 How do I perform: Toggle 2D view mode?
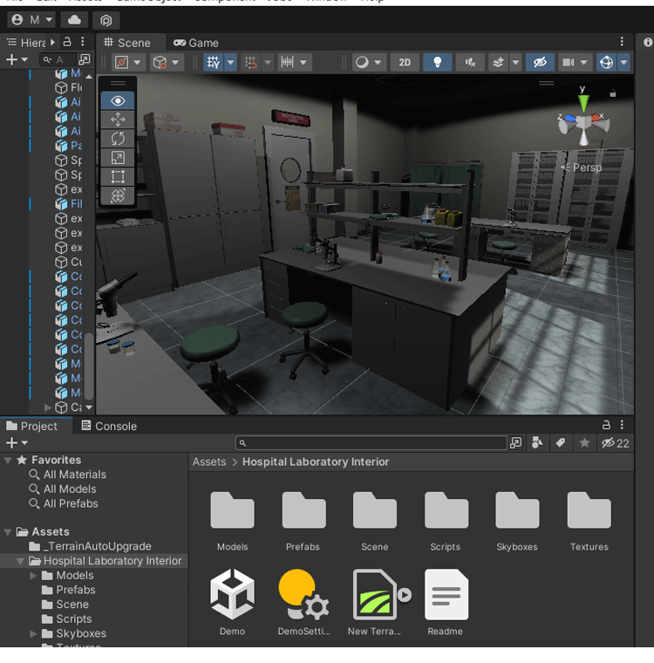tap(405, 62)
